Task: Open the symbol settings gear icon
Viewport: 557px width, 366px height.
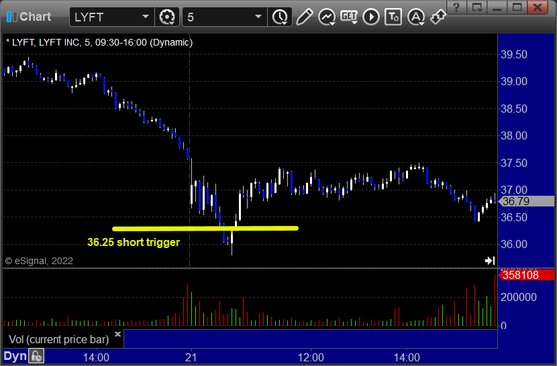Action: 167,17
